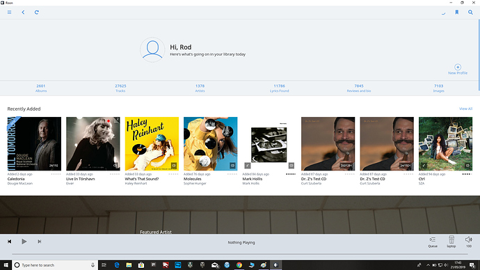Open volume control showing 100
Screen dimensions: 480x270
click(469, 241)
